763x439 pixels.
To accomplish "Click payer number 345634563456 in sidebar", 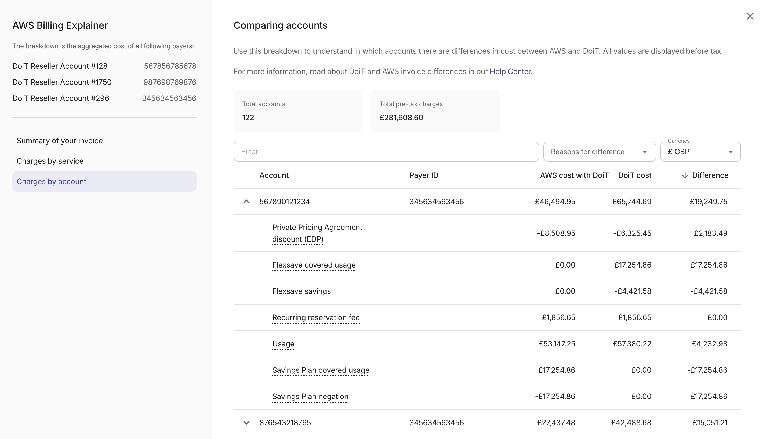I will click(169, 98).
